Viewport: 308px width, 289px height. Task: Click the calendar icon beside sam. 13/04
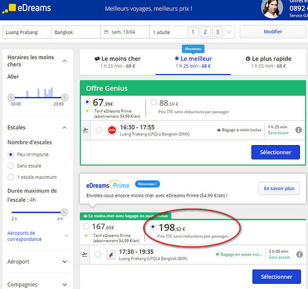(106, 32)
